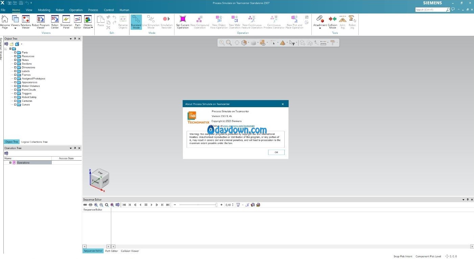This screenshot has width=474, height=259.
Task: Switch to the Collision Viewer tab
Action: point(130,251)
